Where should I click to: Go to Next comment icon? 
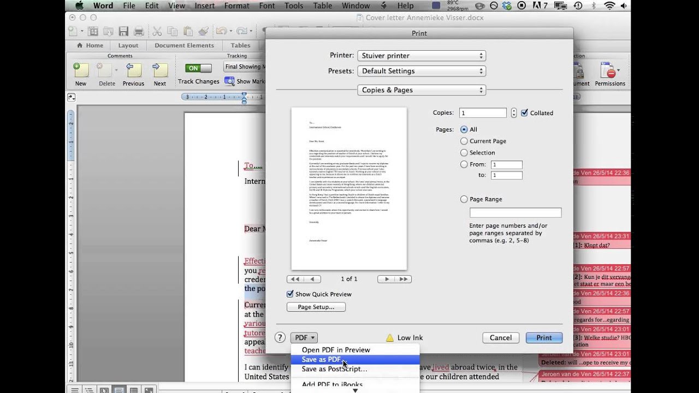[159, 70]
